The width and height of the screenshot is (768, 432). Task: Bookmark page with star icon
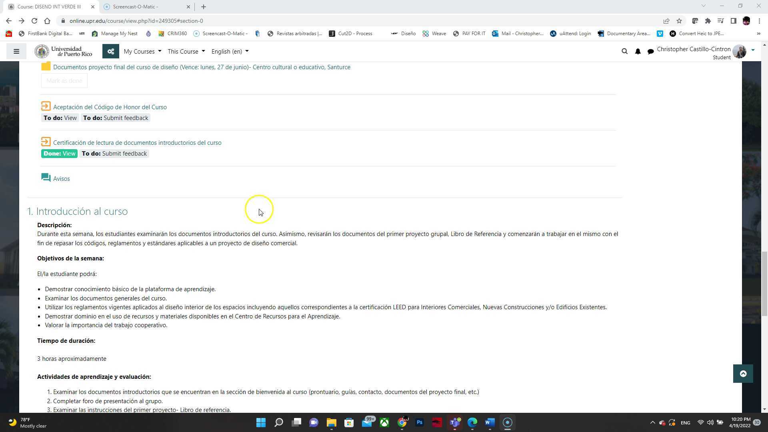pos(679,21)
